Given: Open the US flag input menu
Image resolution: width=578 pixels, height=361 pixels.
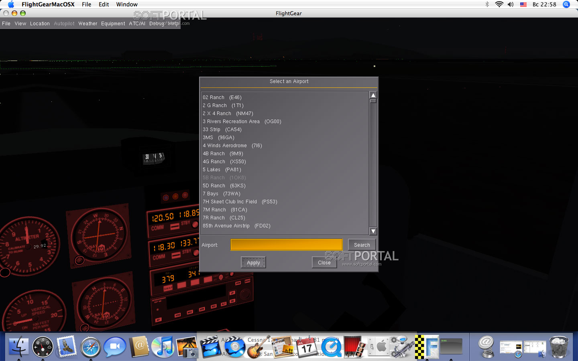Looking at the screenshot, I should point(523,4).
